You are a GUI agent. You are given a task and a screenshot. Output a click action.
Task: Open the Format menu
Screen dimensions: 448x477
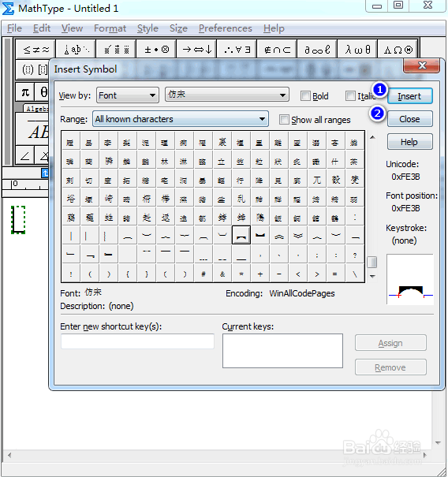110,28
